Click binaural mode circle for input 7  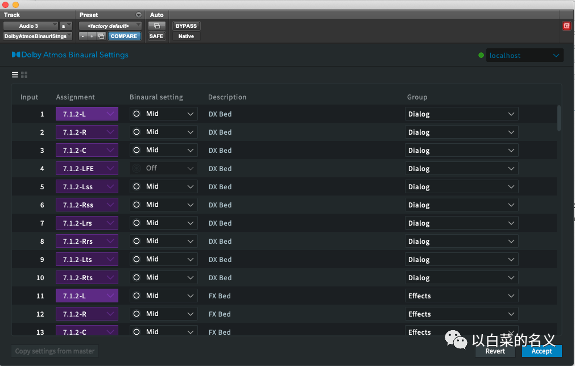coord(136,223)
